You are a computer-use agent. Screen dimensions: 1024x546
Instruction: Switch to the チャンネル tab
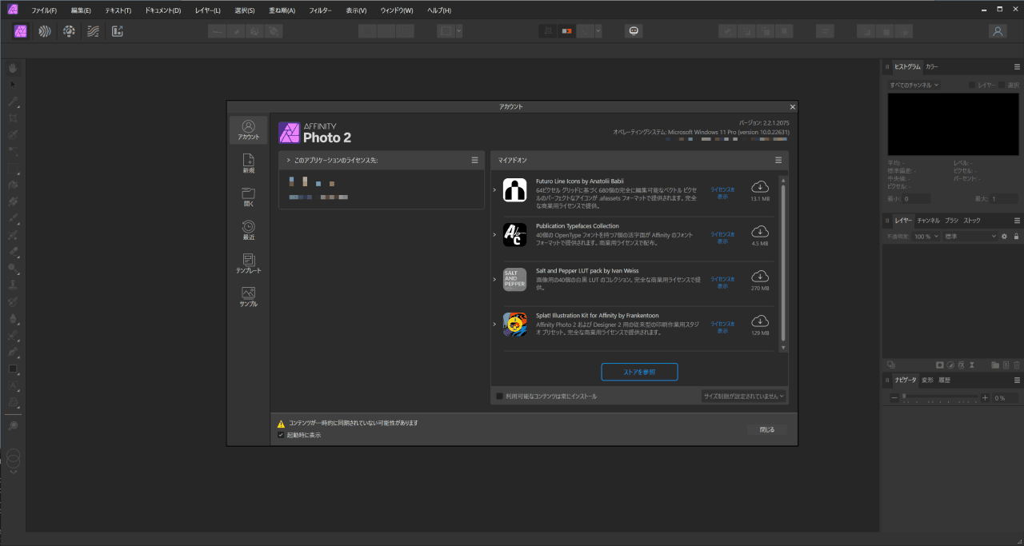(x=928, y=220)
